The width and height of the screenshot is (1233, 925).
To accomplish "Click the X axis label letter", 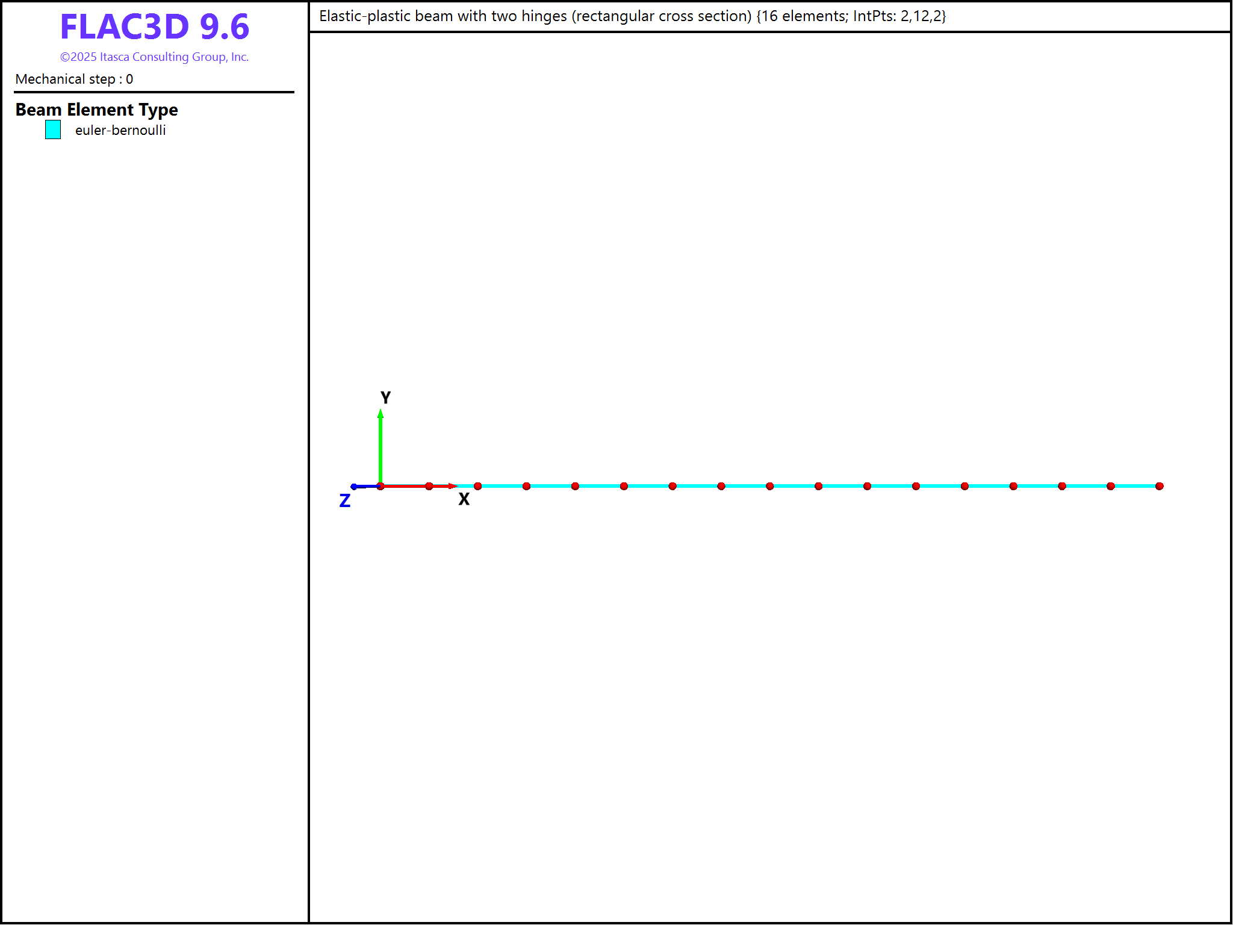I will pyautogui.click(x=464, y=499).
